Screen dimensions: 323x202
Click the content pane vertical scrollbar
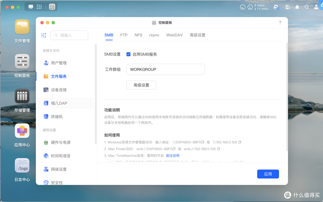coord(287,97)
